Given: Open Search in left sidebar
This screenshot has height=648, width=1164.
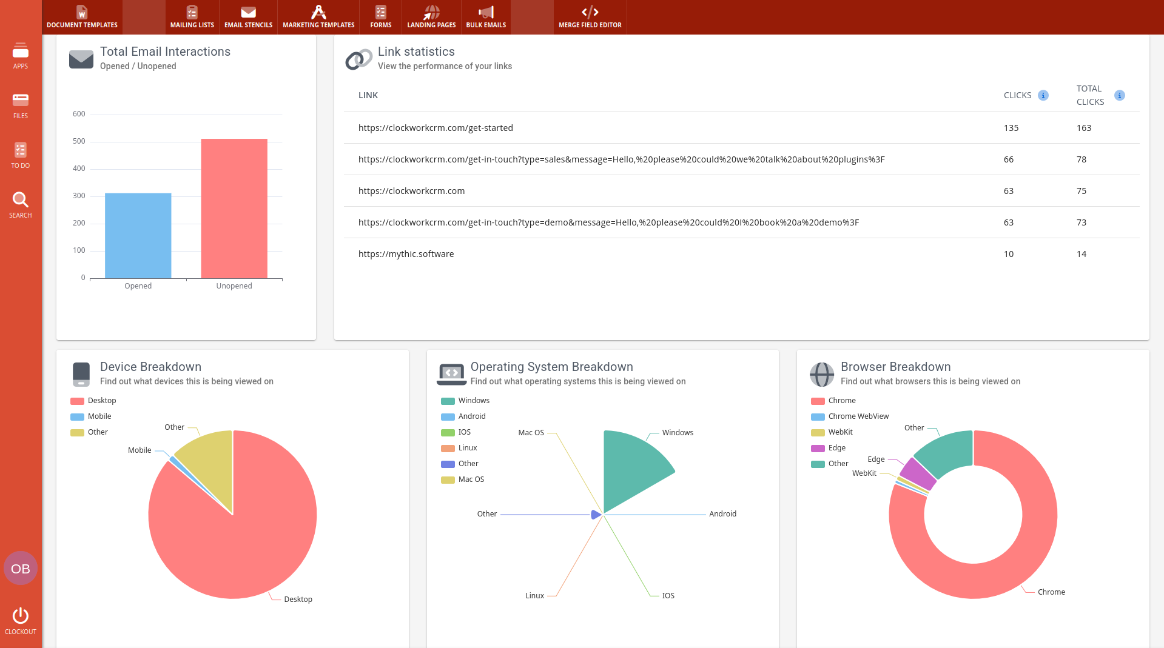Looking at the screenshot, I should (x=21, y=205).
